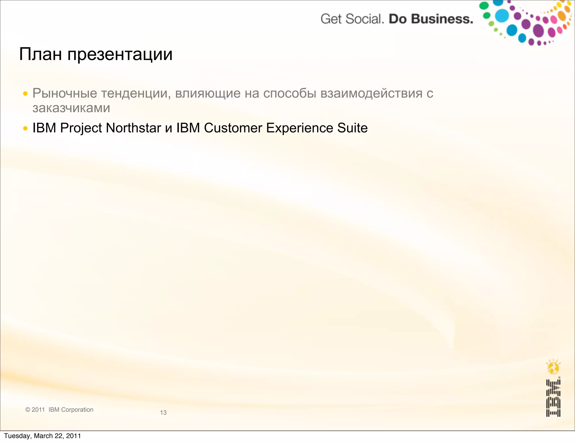Click the bold Do Business text

coord(431,19)
